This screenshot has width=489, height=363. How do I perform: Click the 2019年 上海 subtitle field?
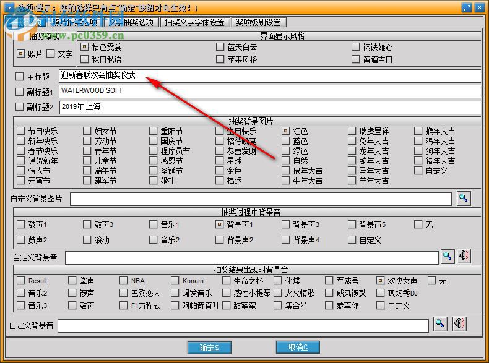(x=270, y=107)
